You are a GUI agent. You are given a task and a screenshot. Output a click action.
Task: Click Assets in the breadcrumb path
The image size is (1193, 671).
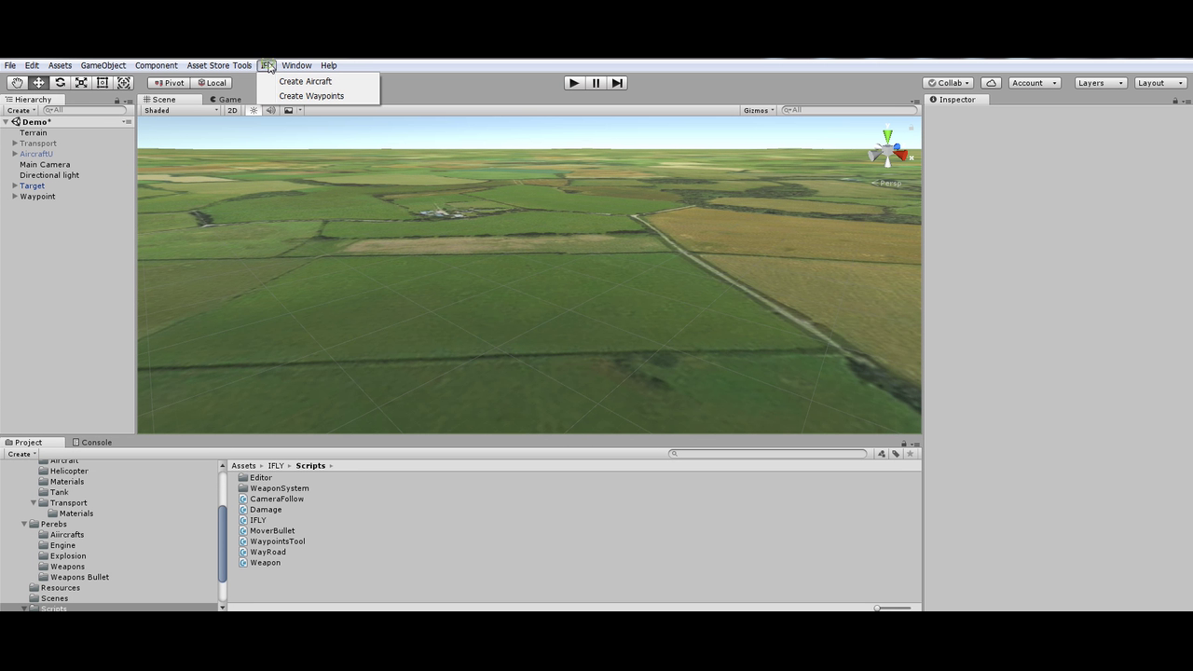coord(243,466)
